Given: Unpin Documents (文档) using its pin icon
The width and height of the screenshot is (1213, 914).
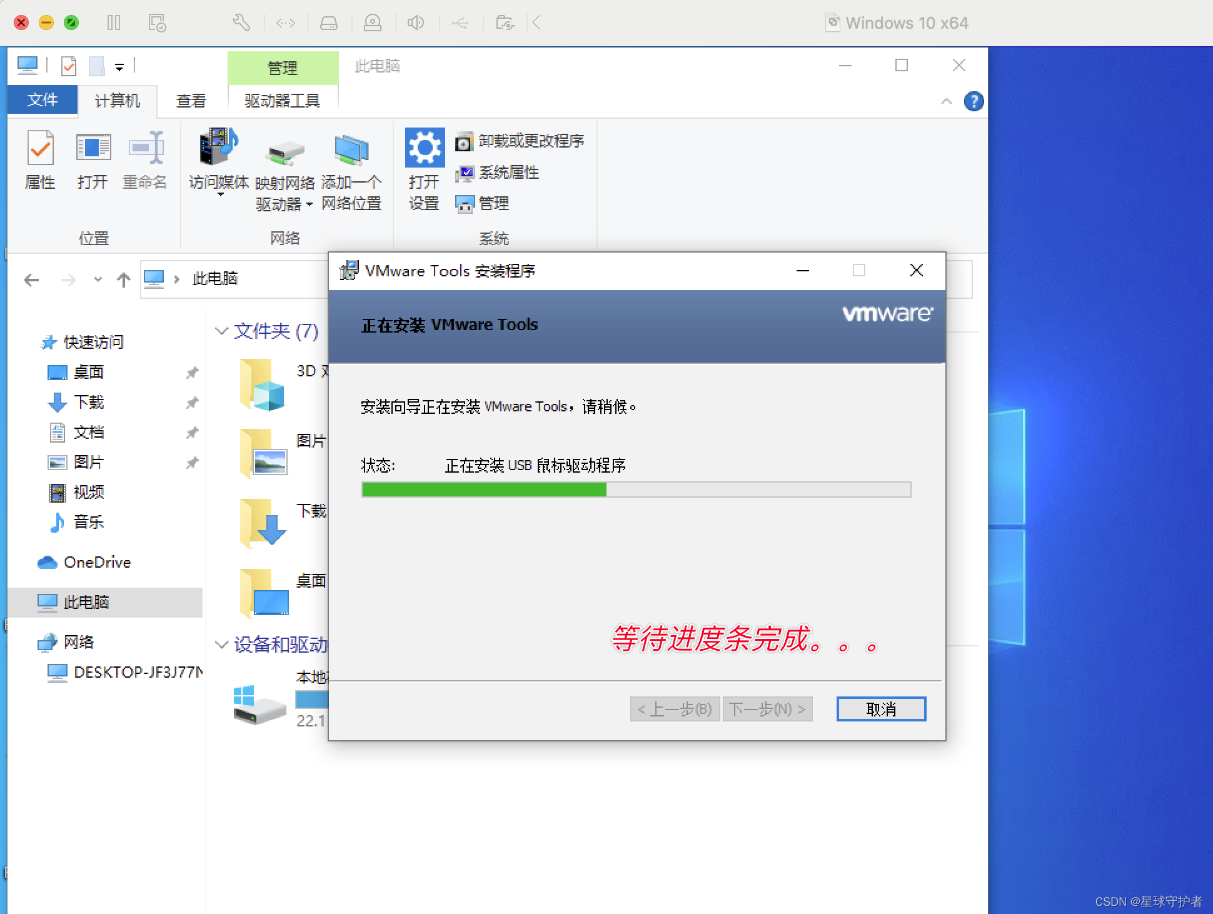Looking at the screenshot, I should point(192,433).
